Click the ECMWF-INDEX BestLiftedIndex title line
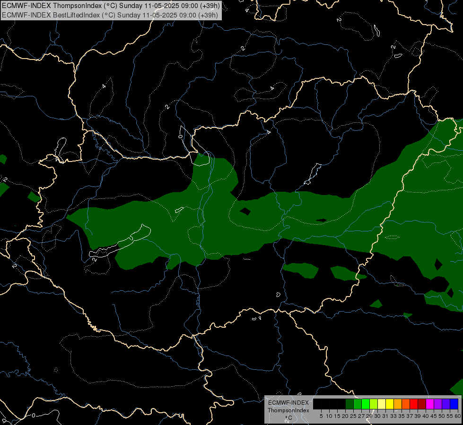The image size is (463, 425). 110,15
